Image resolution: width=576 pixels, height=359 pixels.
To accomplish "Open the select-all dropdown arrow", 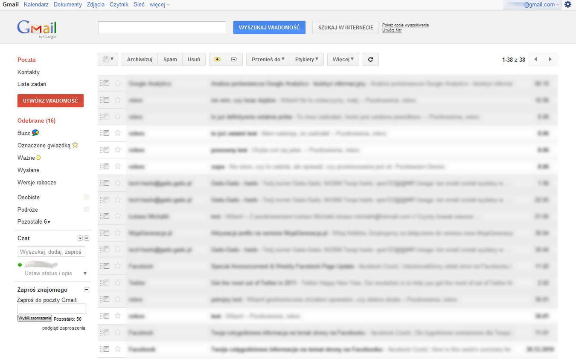I will pyautogui.click(x=112, y=59).
